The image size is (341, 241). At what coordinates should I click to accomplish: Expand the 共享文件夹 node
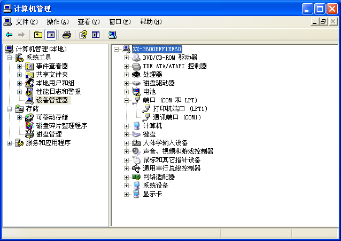pos(19,75)
